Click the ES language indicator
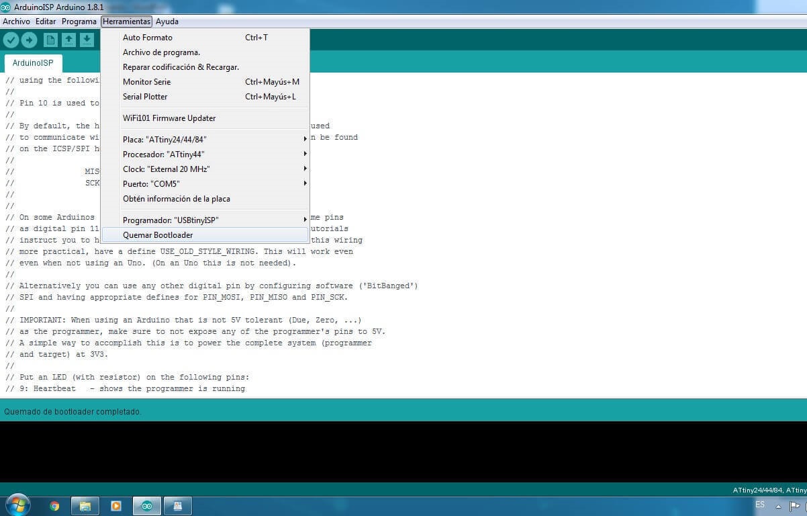Screen dimensions: 807x516 760,505
